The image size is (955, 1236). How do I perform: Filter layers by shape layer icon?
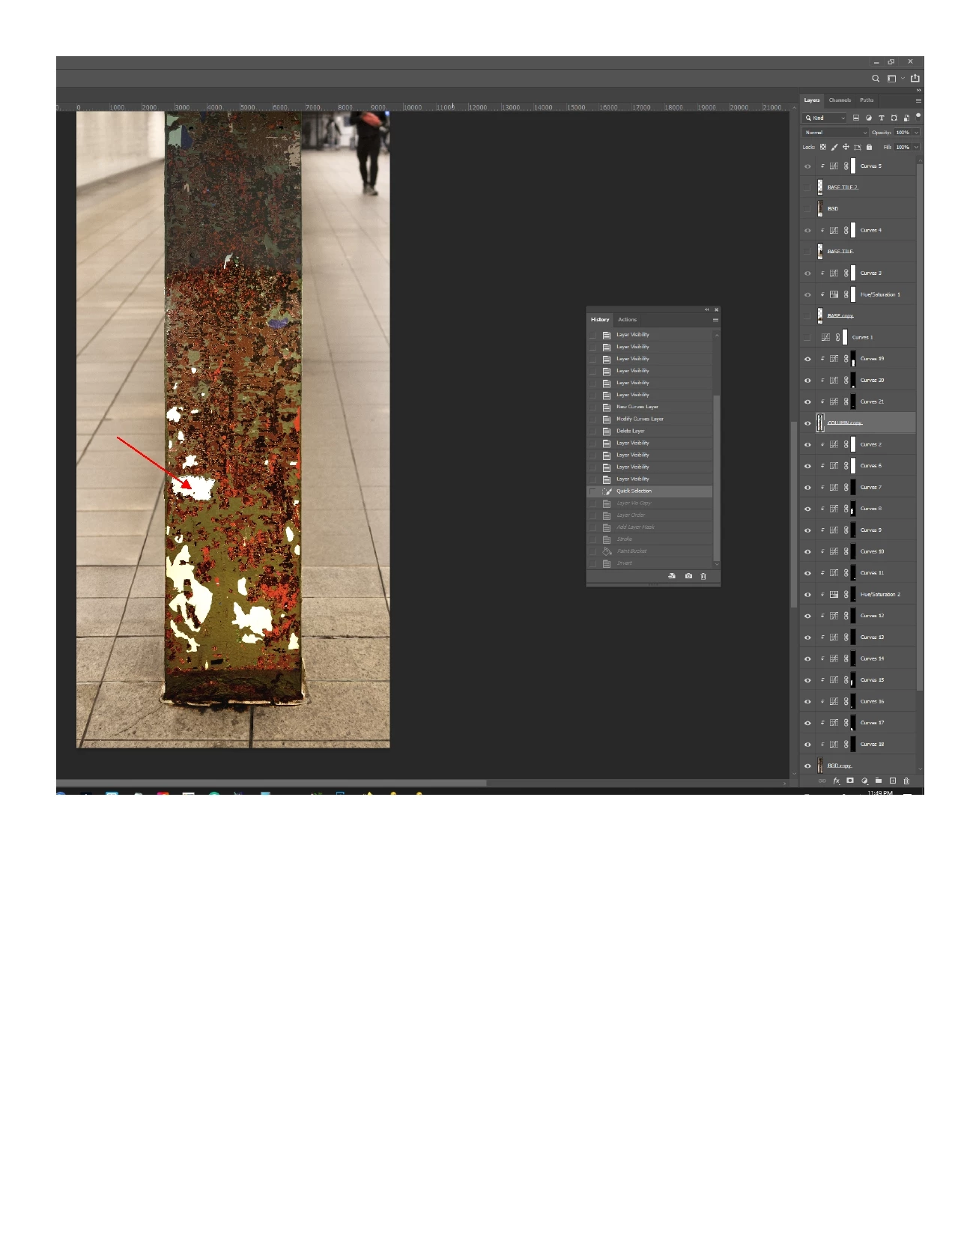click(894, 118)
